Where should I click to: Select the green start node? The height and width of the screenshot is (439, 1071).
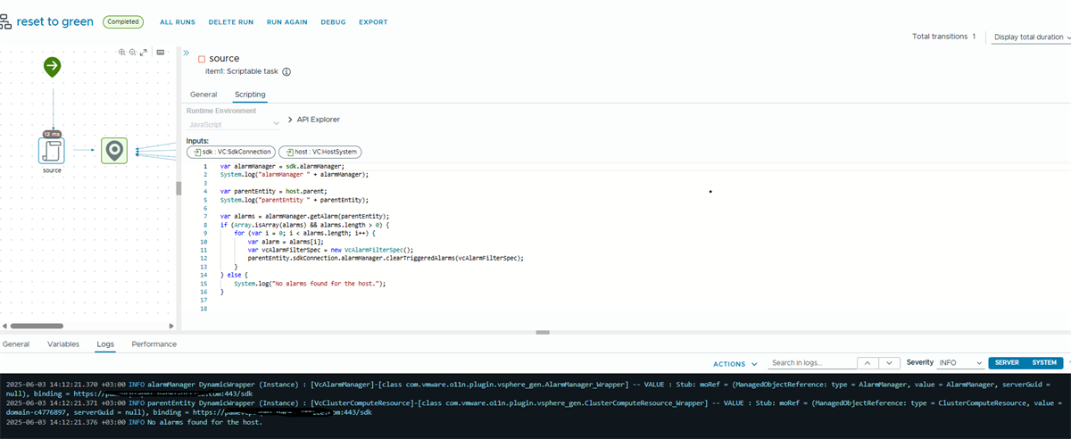53,66
